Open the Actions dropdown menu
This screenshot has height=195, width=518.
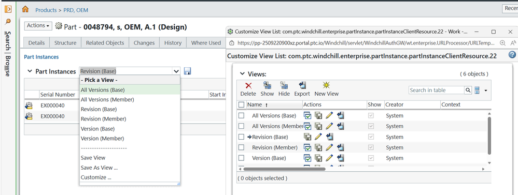pyautogui.click(x=38, y=26)
